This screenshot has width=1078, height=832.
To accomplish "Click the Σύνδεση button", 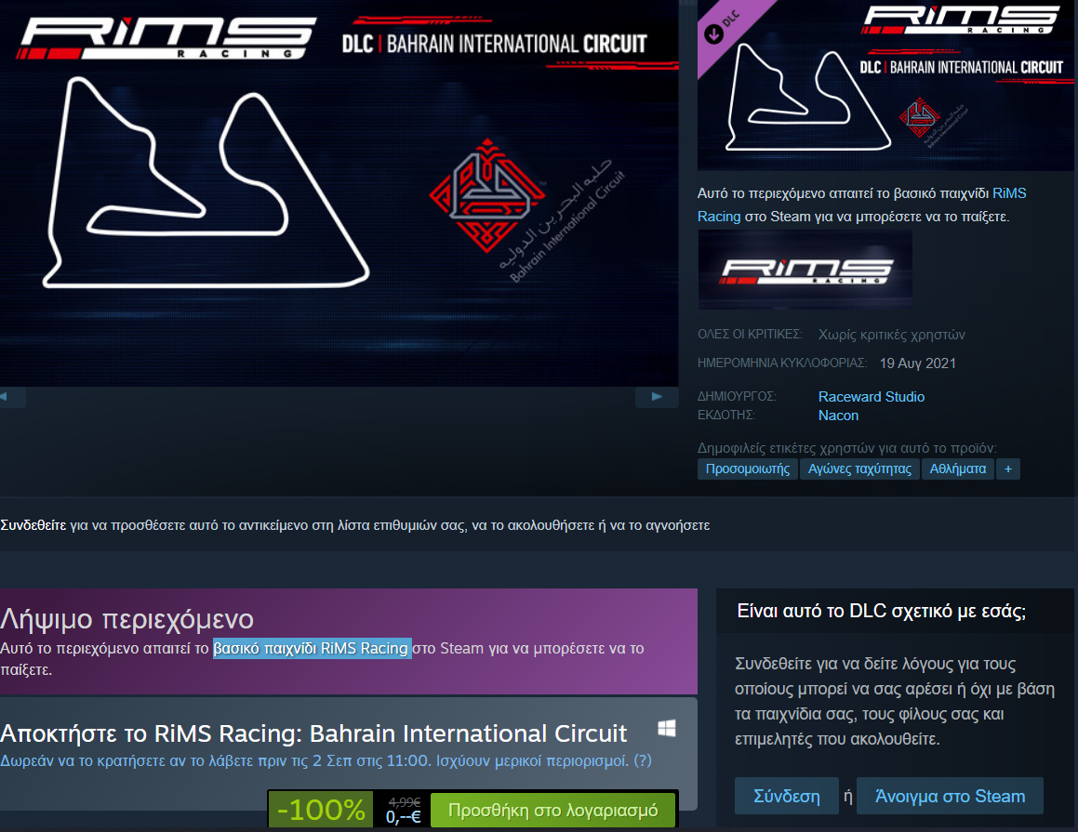I will coord(787,797).
